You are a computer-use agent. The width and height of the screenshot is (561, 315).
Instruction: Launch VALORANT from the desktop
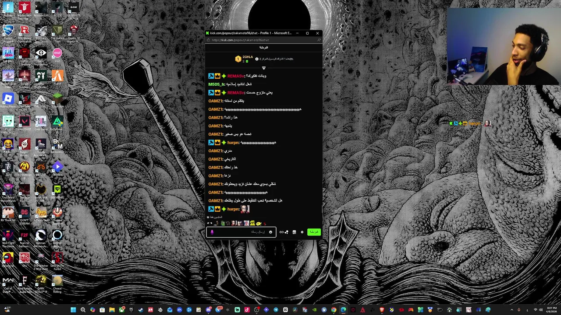[x=25, y=123]
